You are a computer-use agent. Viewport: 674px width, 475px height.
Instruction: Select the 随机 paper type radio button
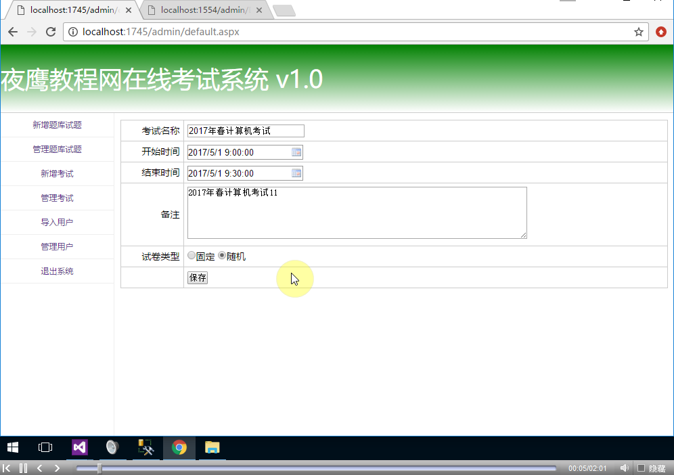[222, 255]
